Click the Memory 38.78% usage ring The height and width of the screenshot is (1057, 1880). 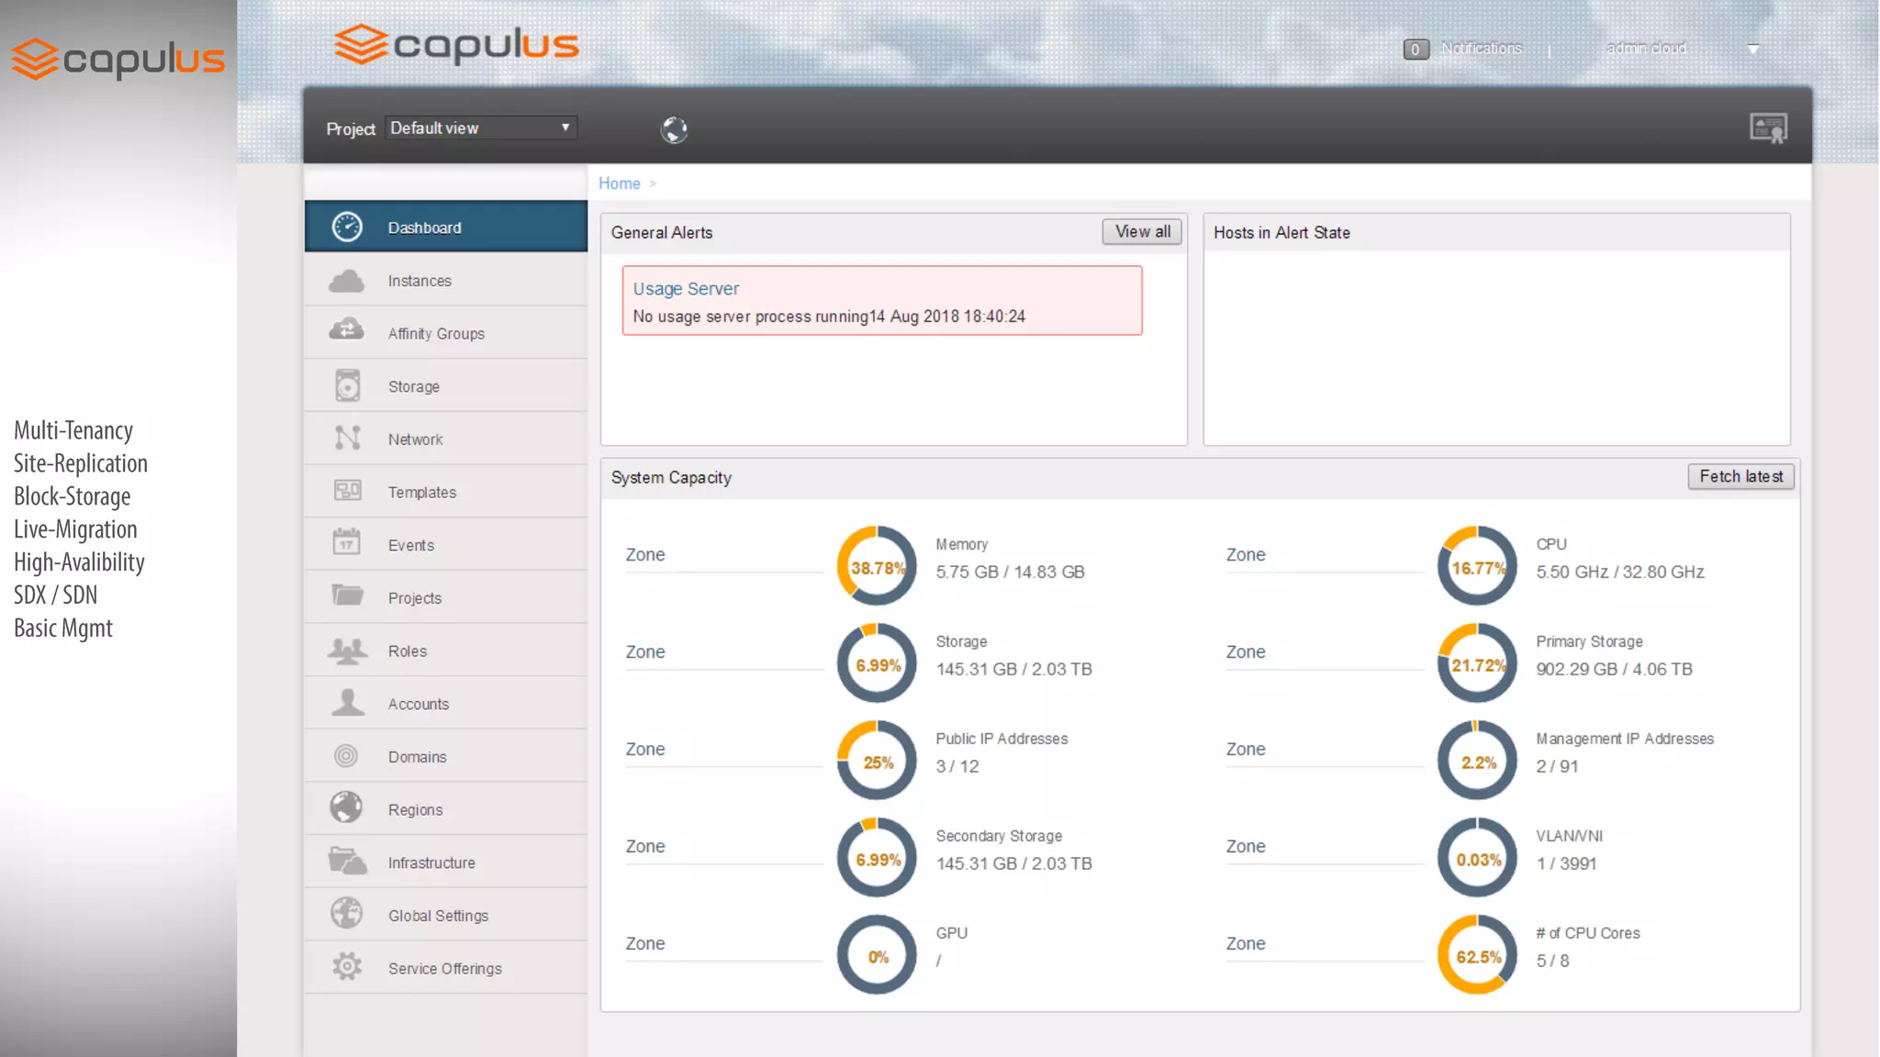point(877,566)
